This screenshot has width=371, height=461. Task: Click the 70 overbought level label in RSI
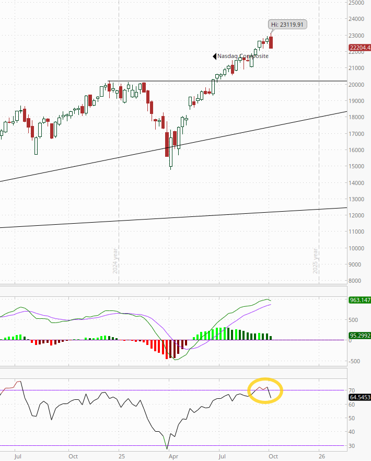coord(352,390)
